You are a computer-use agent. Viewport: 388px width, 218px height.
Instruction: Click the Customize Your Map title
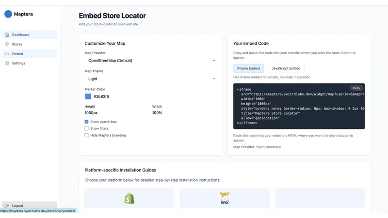click(x=105, y=44)
